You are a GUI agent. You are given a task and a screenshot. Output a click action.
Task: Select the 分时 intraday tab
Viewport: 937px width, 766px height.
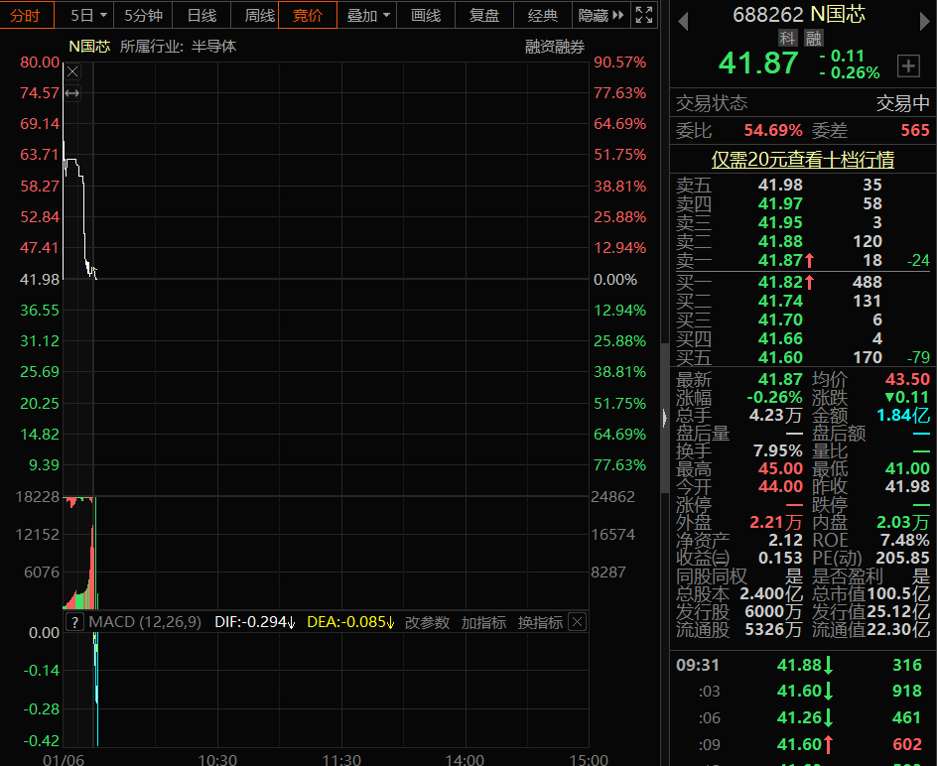coord(27,15)
